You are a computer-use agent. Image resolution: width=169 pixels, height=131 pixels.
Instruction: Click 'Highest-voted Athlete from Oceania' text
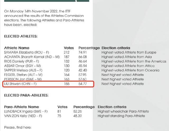tap(130, 70)
